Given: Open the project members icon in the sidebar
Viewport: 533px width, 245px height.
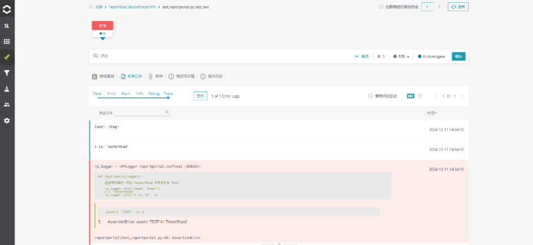Looking at the screenshot, I should 7,104.
